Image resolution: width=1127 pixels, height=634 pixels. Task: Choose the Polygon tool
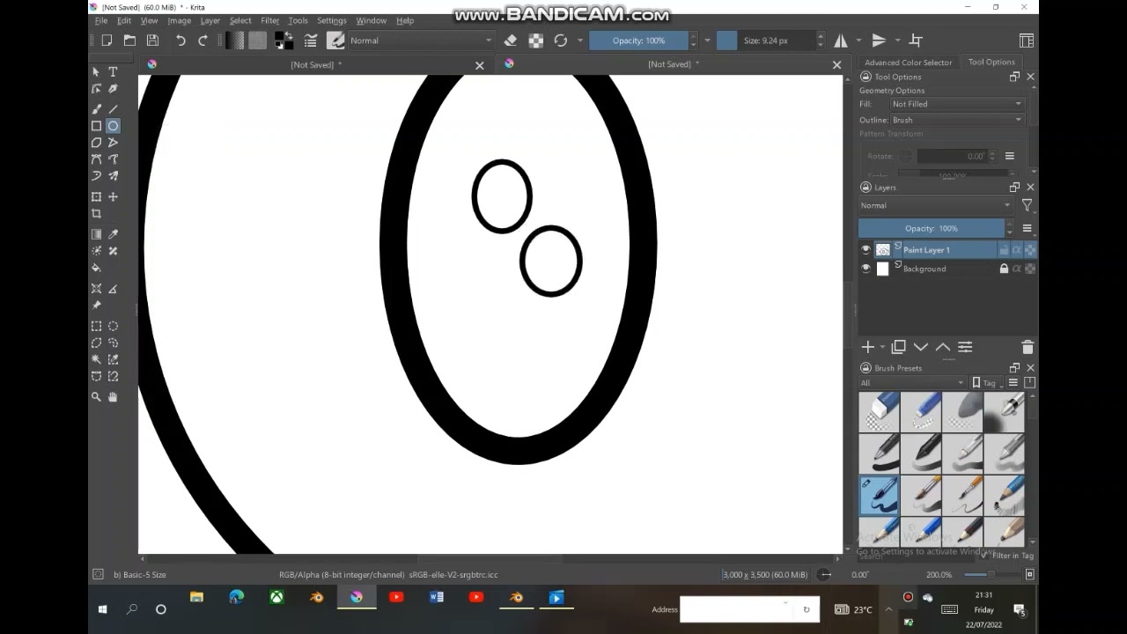click(x=96, y=143)
